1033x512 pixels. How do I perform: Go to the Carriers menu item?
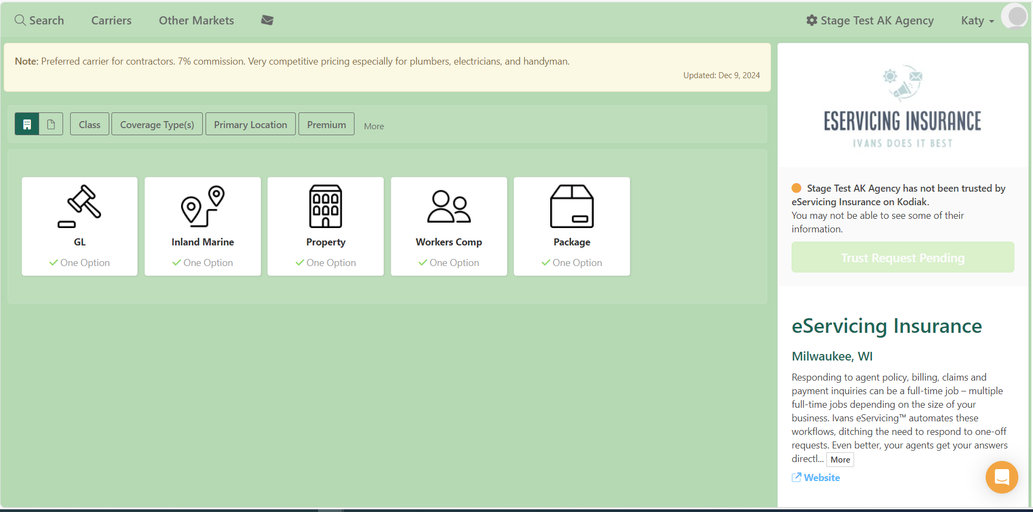click(x=111, y=21)
